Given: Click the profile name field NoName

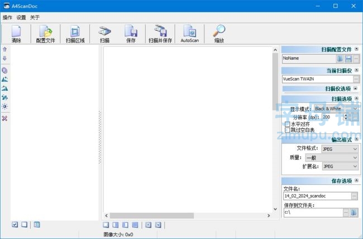Looking at the screenshot, I should click(x=309, y=59).
